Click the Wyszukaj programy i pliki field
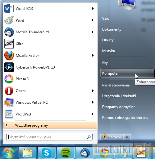 [x=49, y=137]
